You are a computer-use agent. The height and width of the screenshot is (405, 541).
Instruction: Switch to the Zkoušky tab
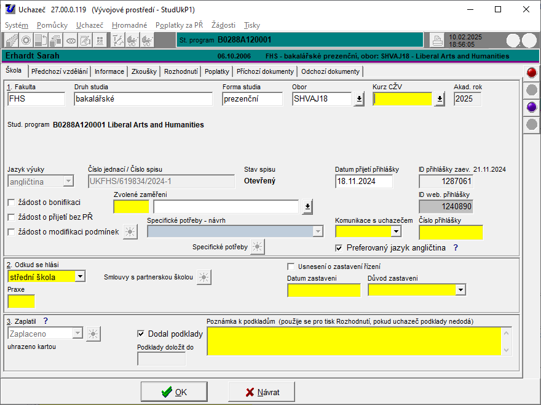coord(144,71)
